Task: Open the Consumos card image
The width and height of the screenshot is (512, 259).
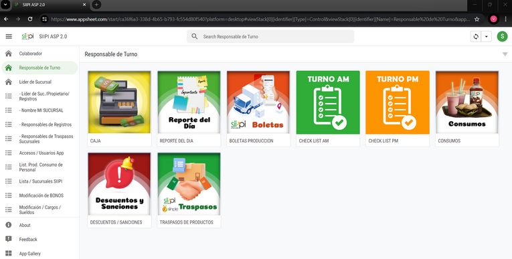Action: coord(467,102)
